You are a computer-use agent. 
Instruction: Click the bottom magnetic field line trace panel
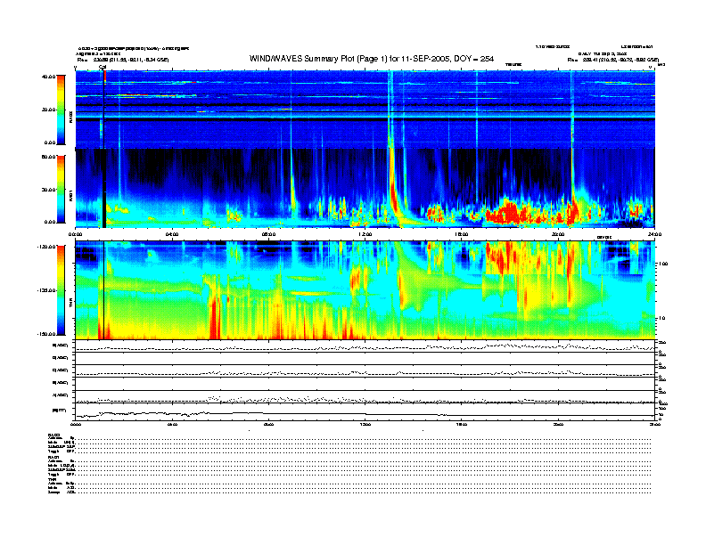(365, 412)
